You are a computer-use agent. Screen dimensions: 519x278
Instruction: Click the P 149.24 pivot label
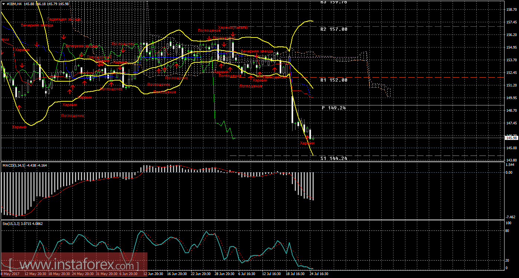click(x=334, y=108)
